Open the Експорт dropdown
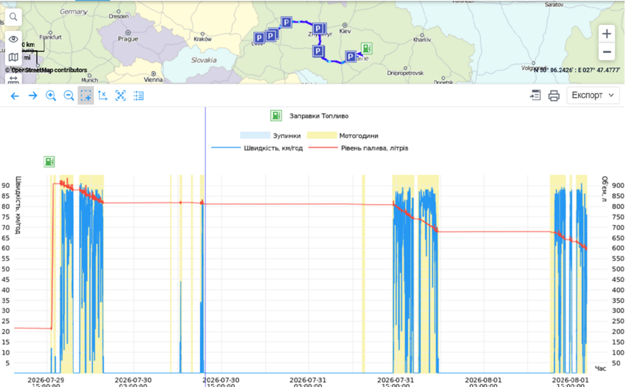The width and height of the screenshot is (625, 387). tap(593, 96)
